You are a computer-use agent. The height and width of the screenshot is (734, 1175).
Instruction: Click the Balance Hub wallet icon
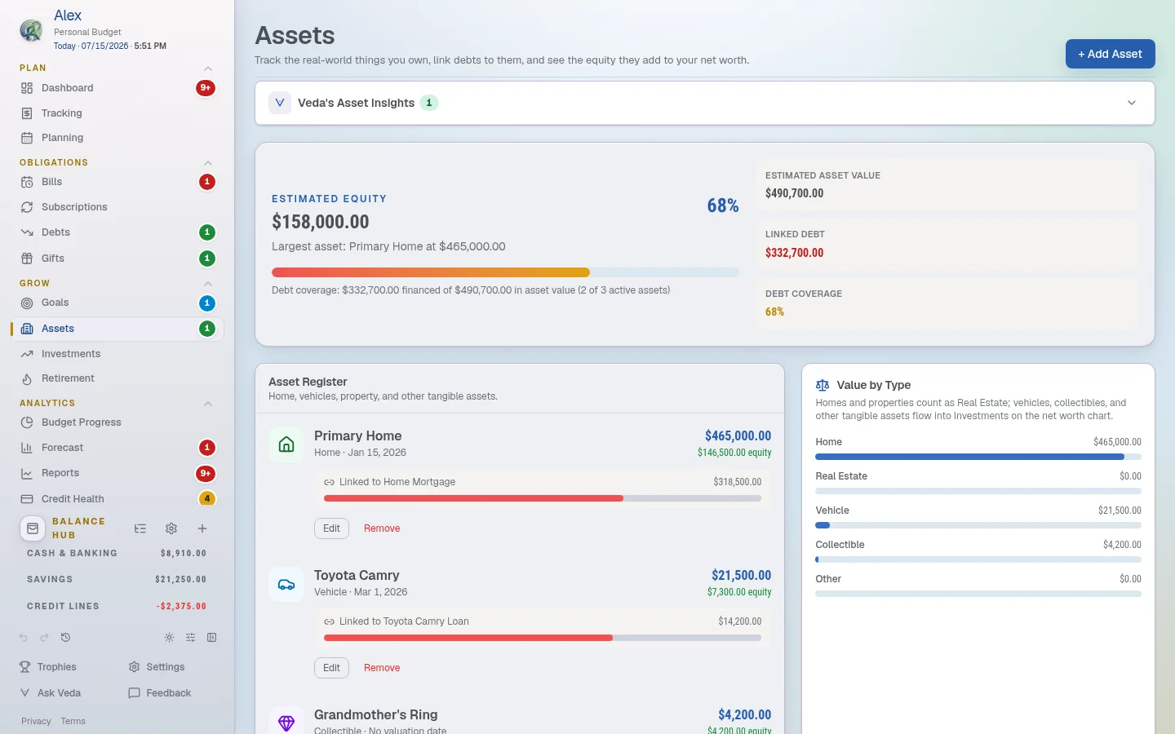click(x=33, y=528)
